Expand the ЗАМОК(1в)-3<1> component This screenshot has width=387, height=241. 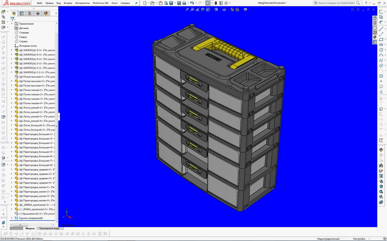(11, 59)
